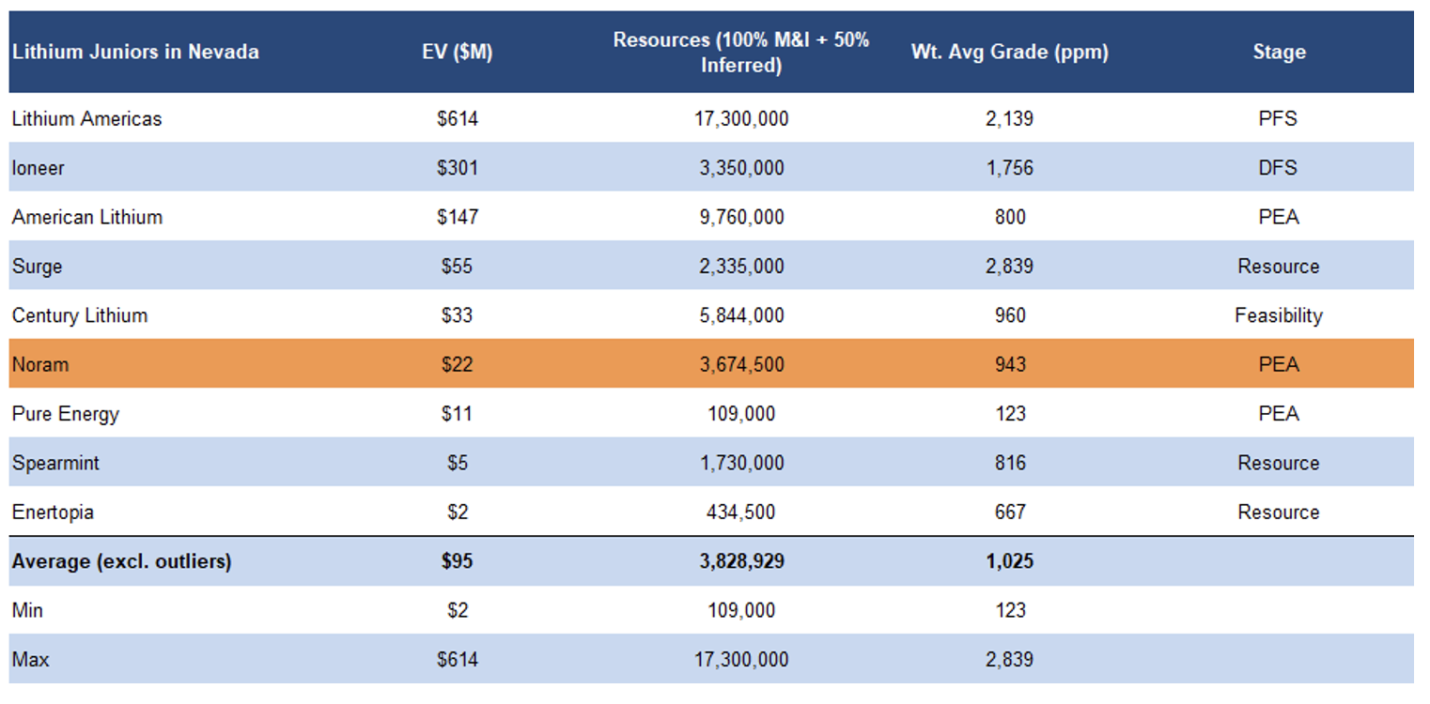Click the average EV value $95
Image resolution: width=1430 pixels, height=704 pixels.
(458, 561)
